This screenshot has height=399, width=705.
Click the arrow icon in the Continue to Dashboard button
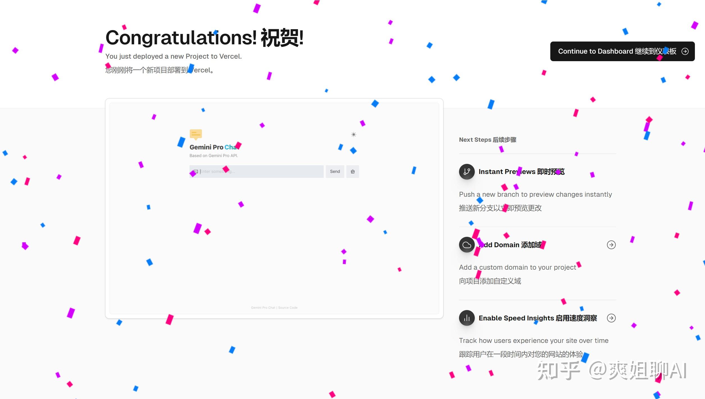pos(685,51)
